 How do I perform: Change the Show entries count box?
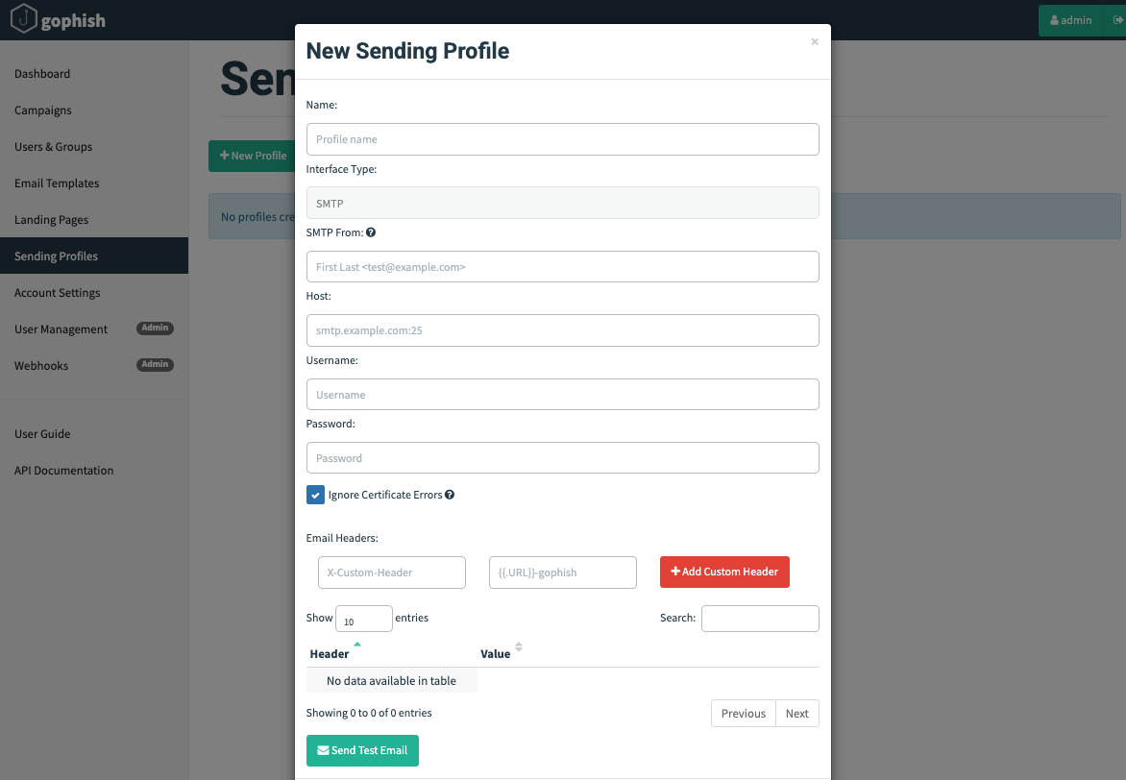(x=363, y=619)
